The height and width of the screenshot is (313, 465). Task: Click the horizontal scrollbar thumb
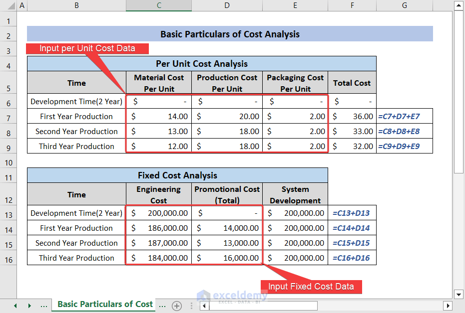pos(265,306)
